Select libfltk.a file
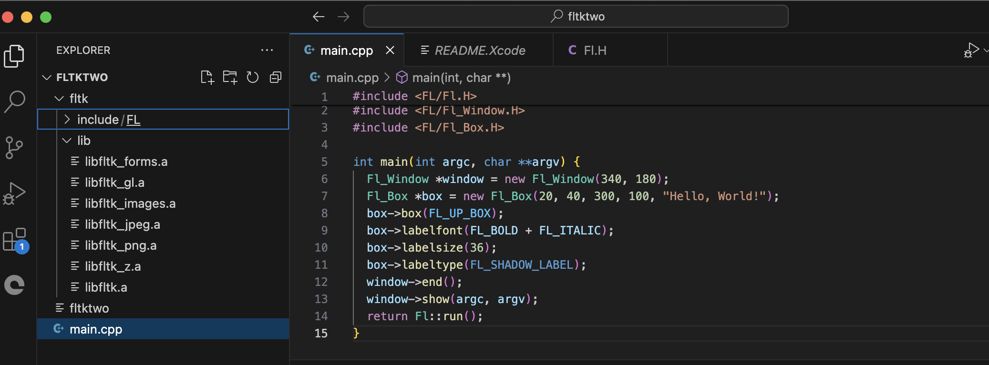The width and height of the screenshot is (989, 365). 163,287
